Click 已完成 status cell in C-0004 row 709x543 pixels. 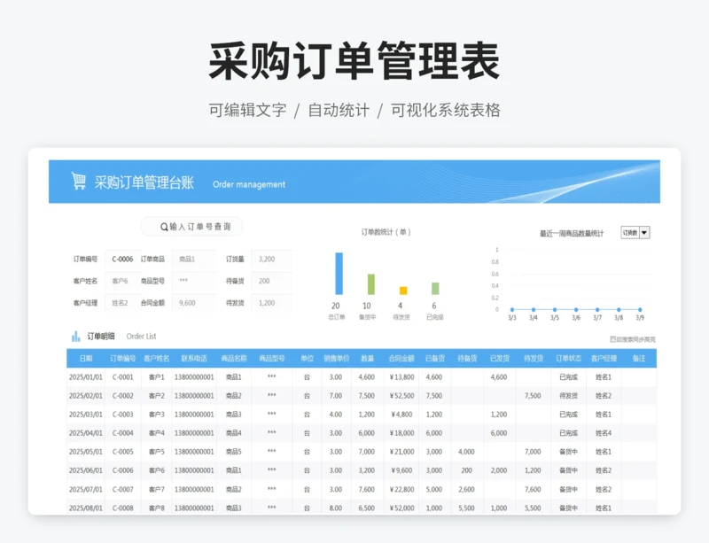[568, 433]
